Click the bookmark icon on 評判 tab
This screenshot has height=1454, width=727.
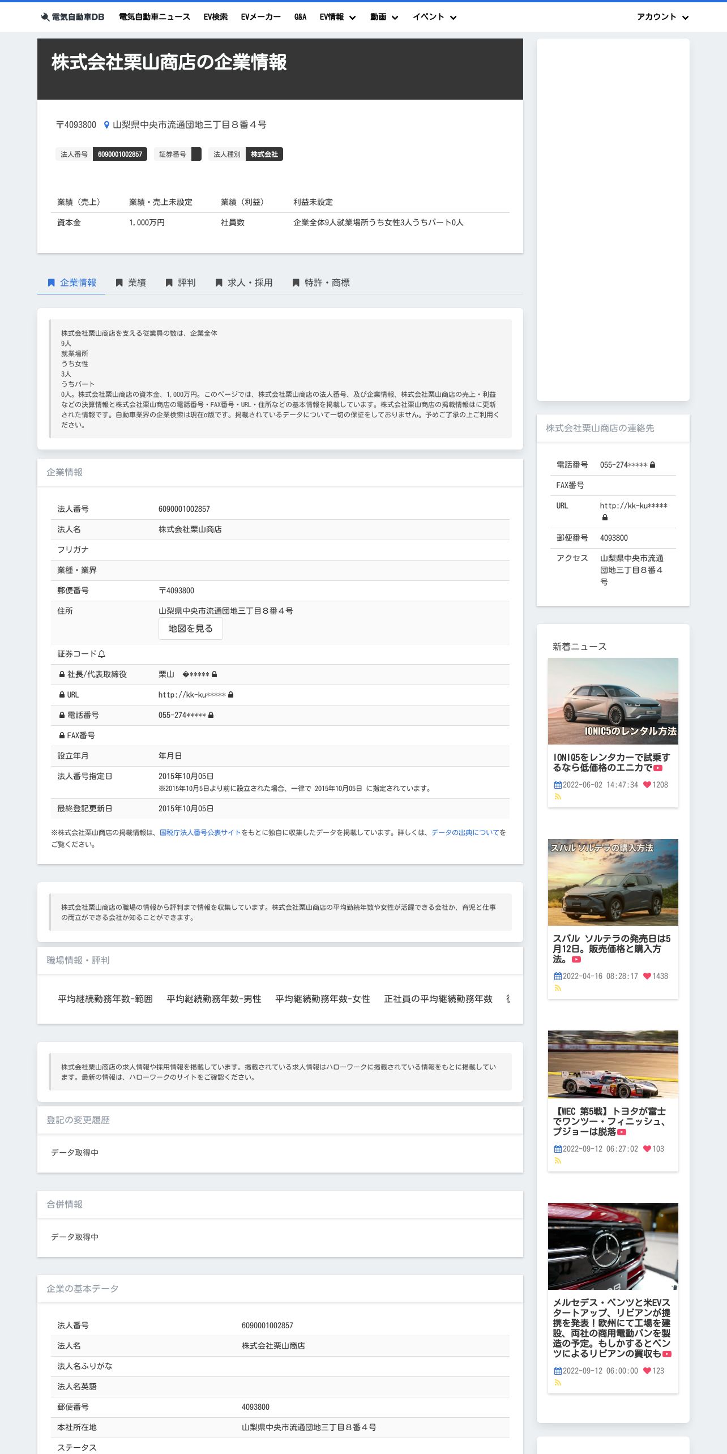point(169,283)
